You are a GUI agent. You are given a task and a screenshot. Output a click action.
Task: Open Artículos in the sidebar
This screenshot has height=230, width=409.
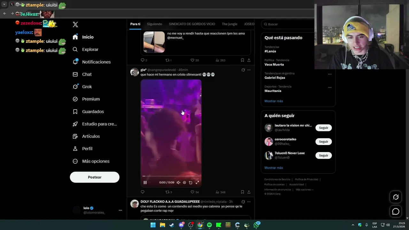tap(86, 136)
